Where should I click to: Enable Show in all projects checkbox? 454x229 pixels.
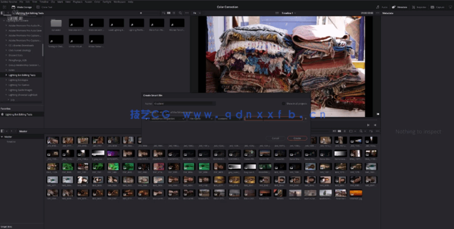[284, 103]
